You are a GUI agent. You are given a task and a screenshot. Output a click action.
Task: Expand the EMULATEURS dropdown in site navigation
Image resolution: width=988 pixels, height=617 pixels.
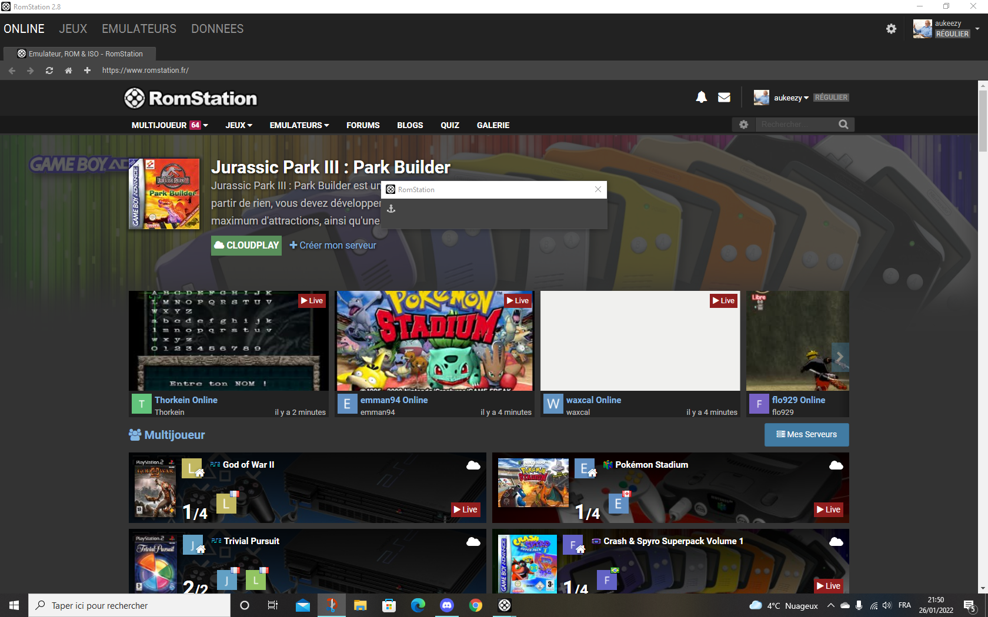click(299, 125)
